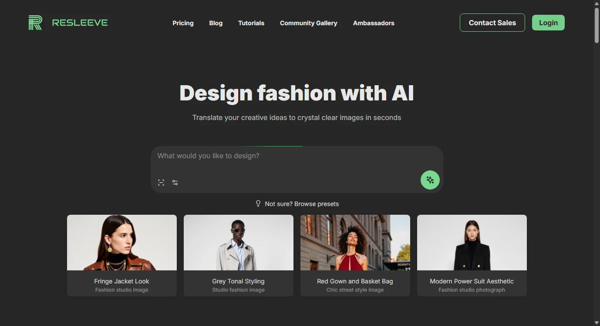Image resolution: width=600 pixels, height=326 pixels.
Task: Click the Contact Sales button
Action: click(x=492, y=23)
